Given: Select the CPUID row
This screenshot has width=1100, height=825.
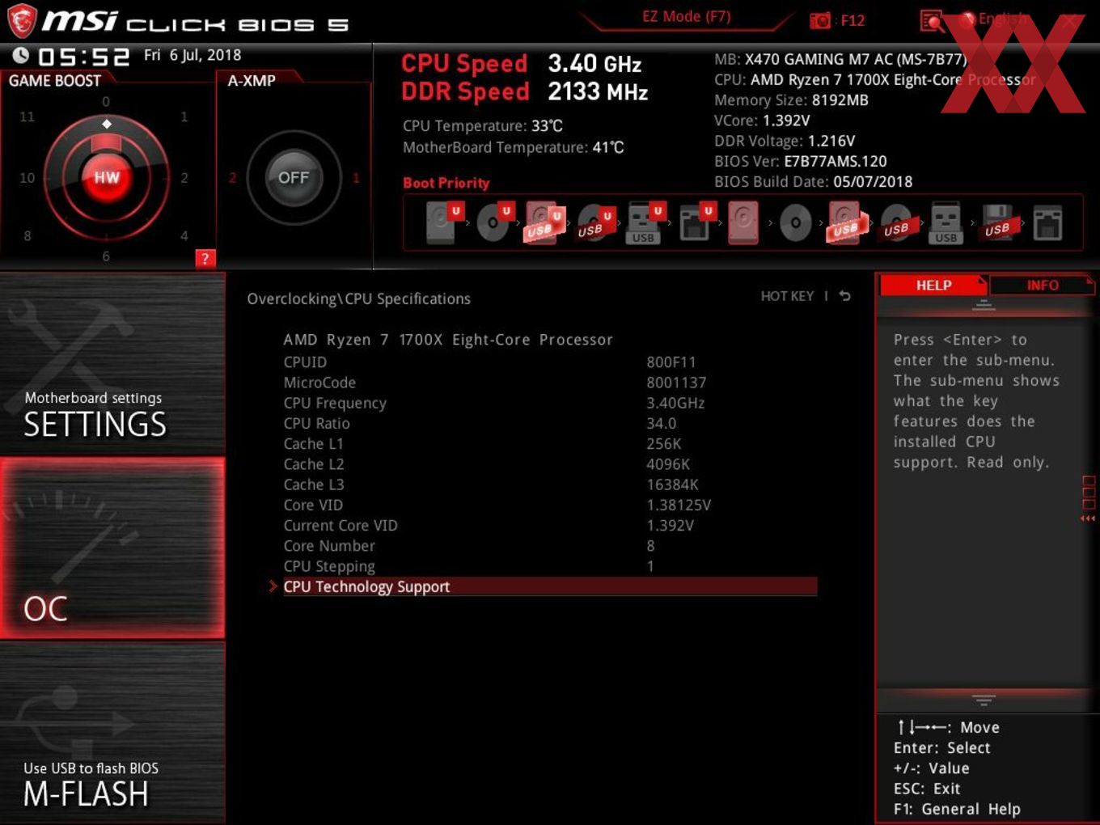Looking at the screenshot, I should [x=550, y=362].
